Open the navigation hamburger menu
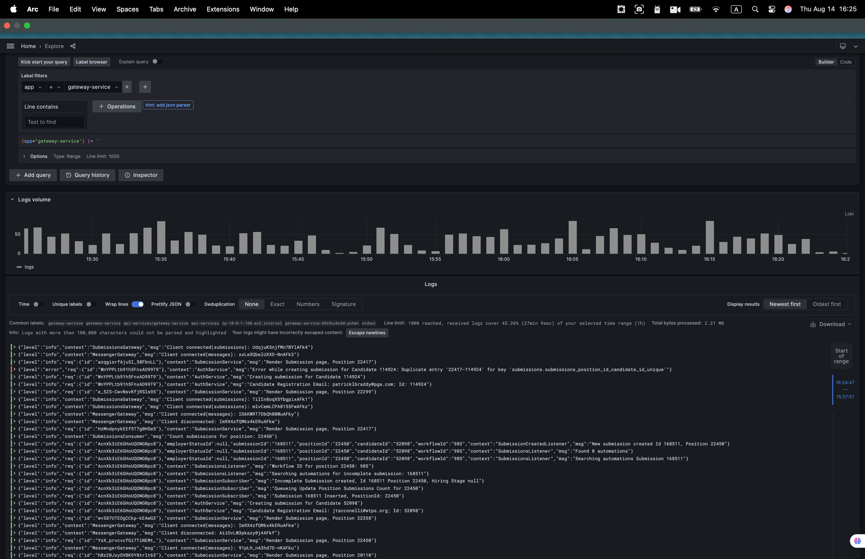The width and height of the screenshot is (865, 559). coord(11,46)
